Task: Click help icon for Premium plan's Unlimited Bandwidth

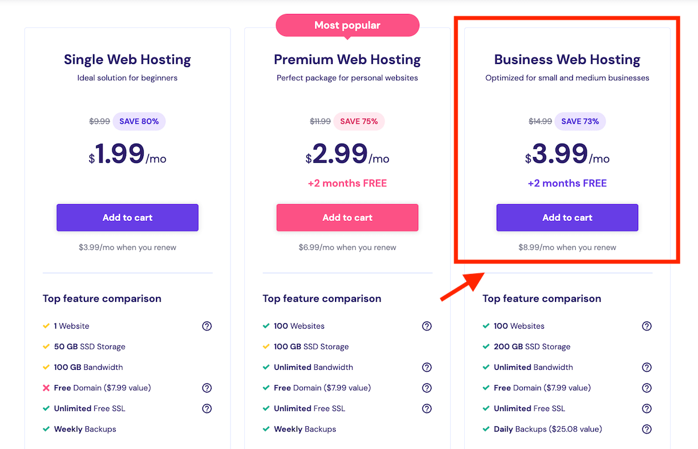Action: 426,368
